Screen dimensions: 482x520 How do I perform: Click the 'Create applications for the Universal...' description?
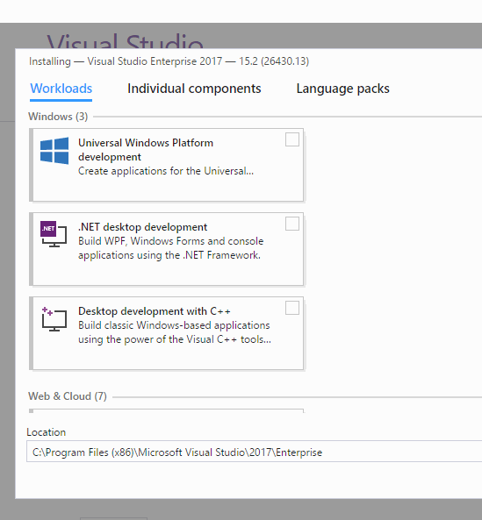166,171
